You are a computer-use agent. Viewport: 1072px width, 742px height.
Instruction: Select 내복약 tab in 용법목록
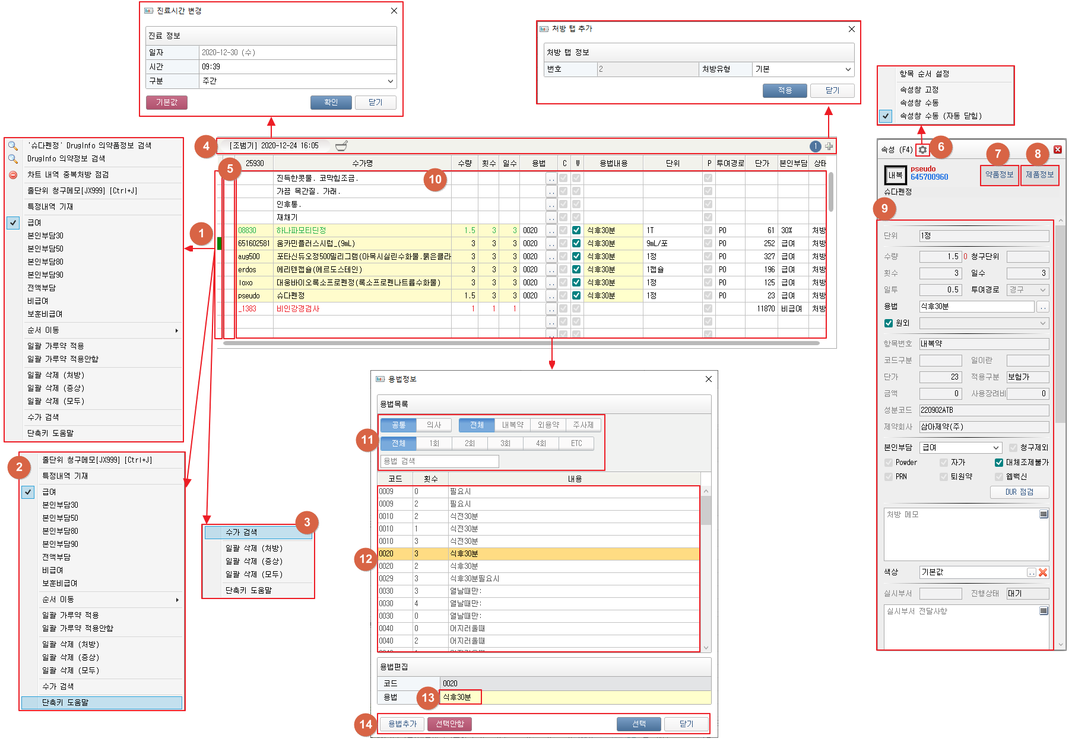tap(512, 425)
